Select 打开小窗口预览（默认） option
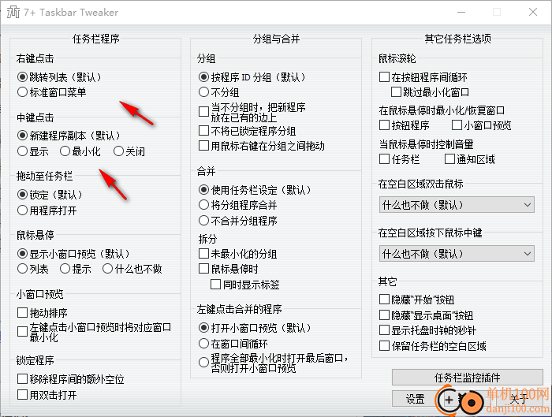This screenshot has height=417, width=552. point(203,328)
